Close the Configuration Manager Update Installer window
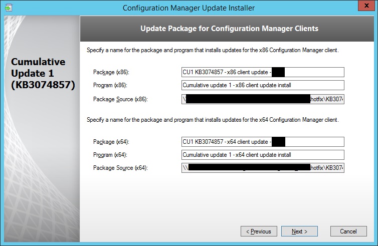This screenshot has width=378, height=246. (365, 7)
